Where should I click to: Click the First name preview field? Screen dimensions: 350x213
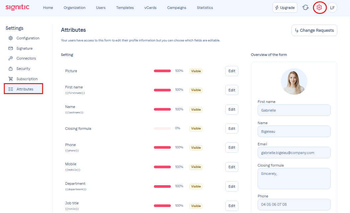click(x=294, y=110)
